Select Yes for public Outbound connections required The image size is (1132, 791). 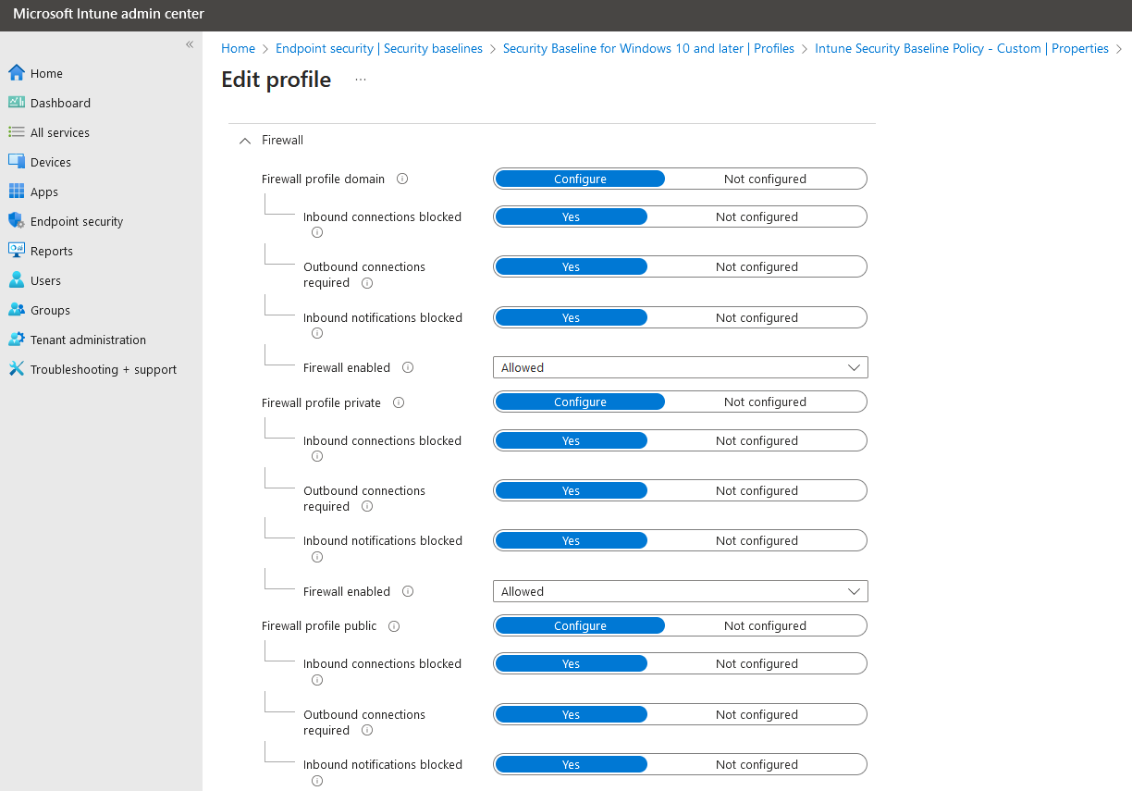pyautogui.click(x=571, y=714)
